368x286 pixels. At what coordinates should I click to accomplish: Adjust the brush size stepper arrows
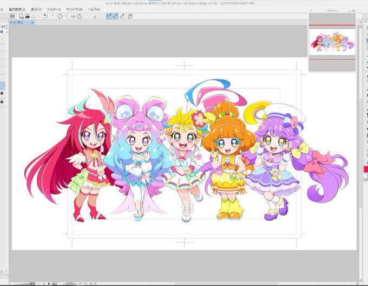[6, 27]
